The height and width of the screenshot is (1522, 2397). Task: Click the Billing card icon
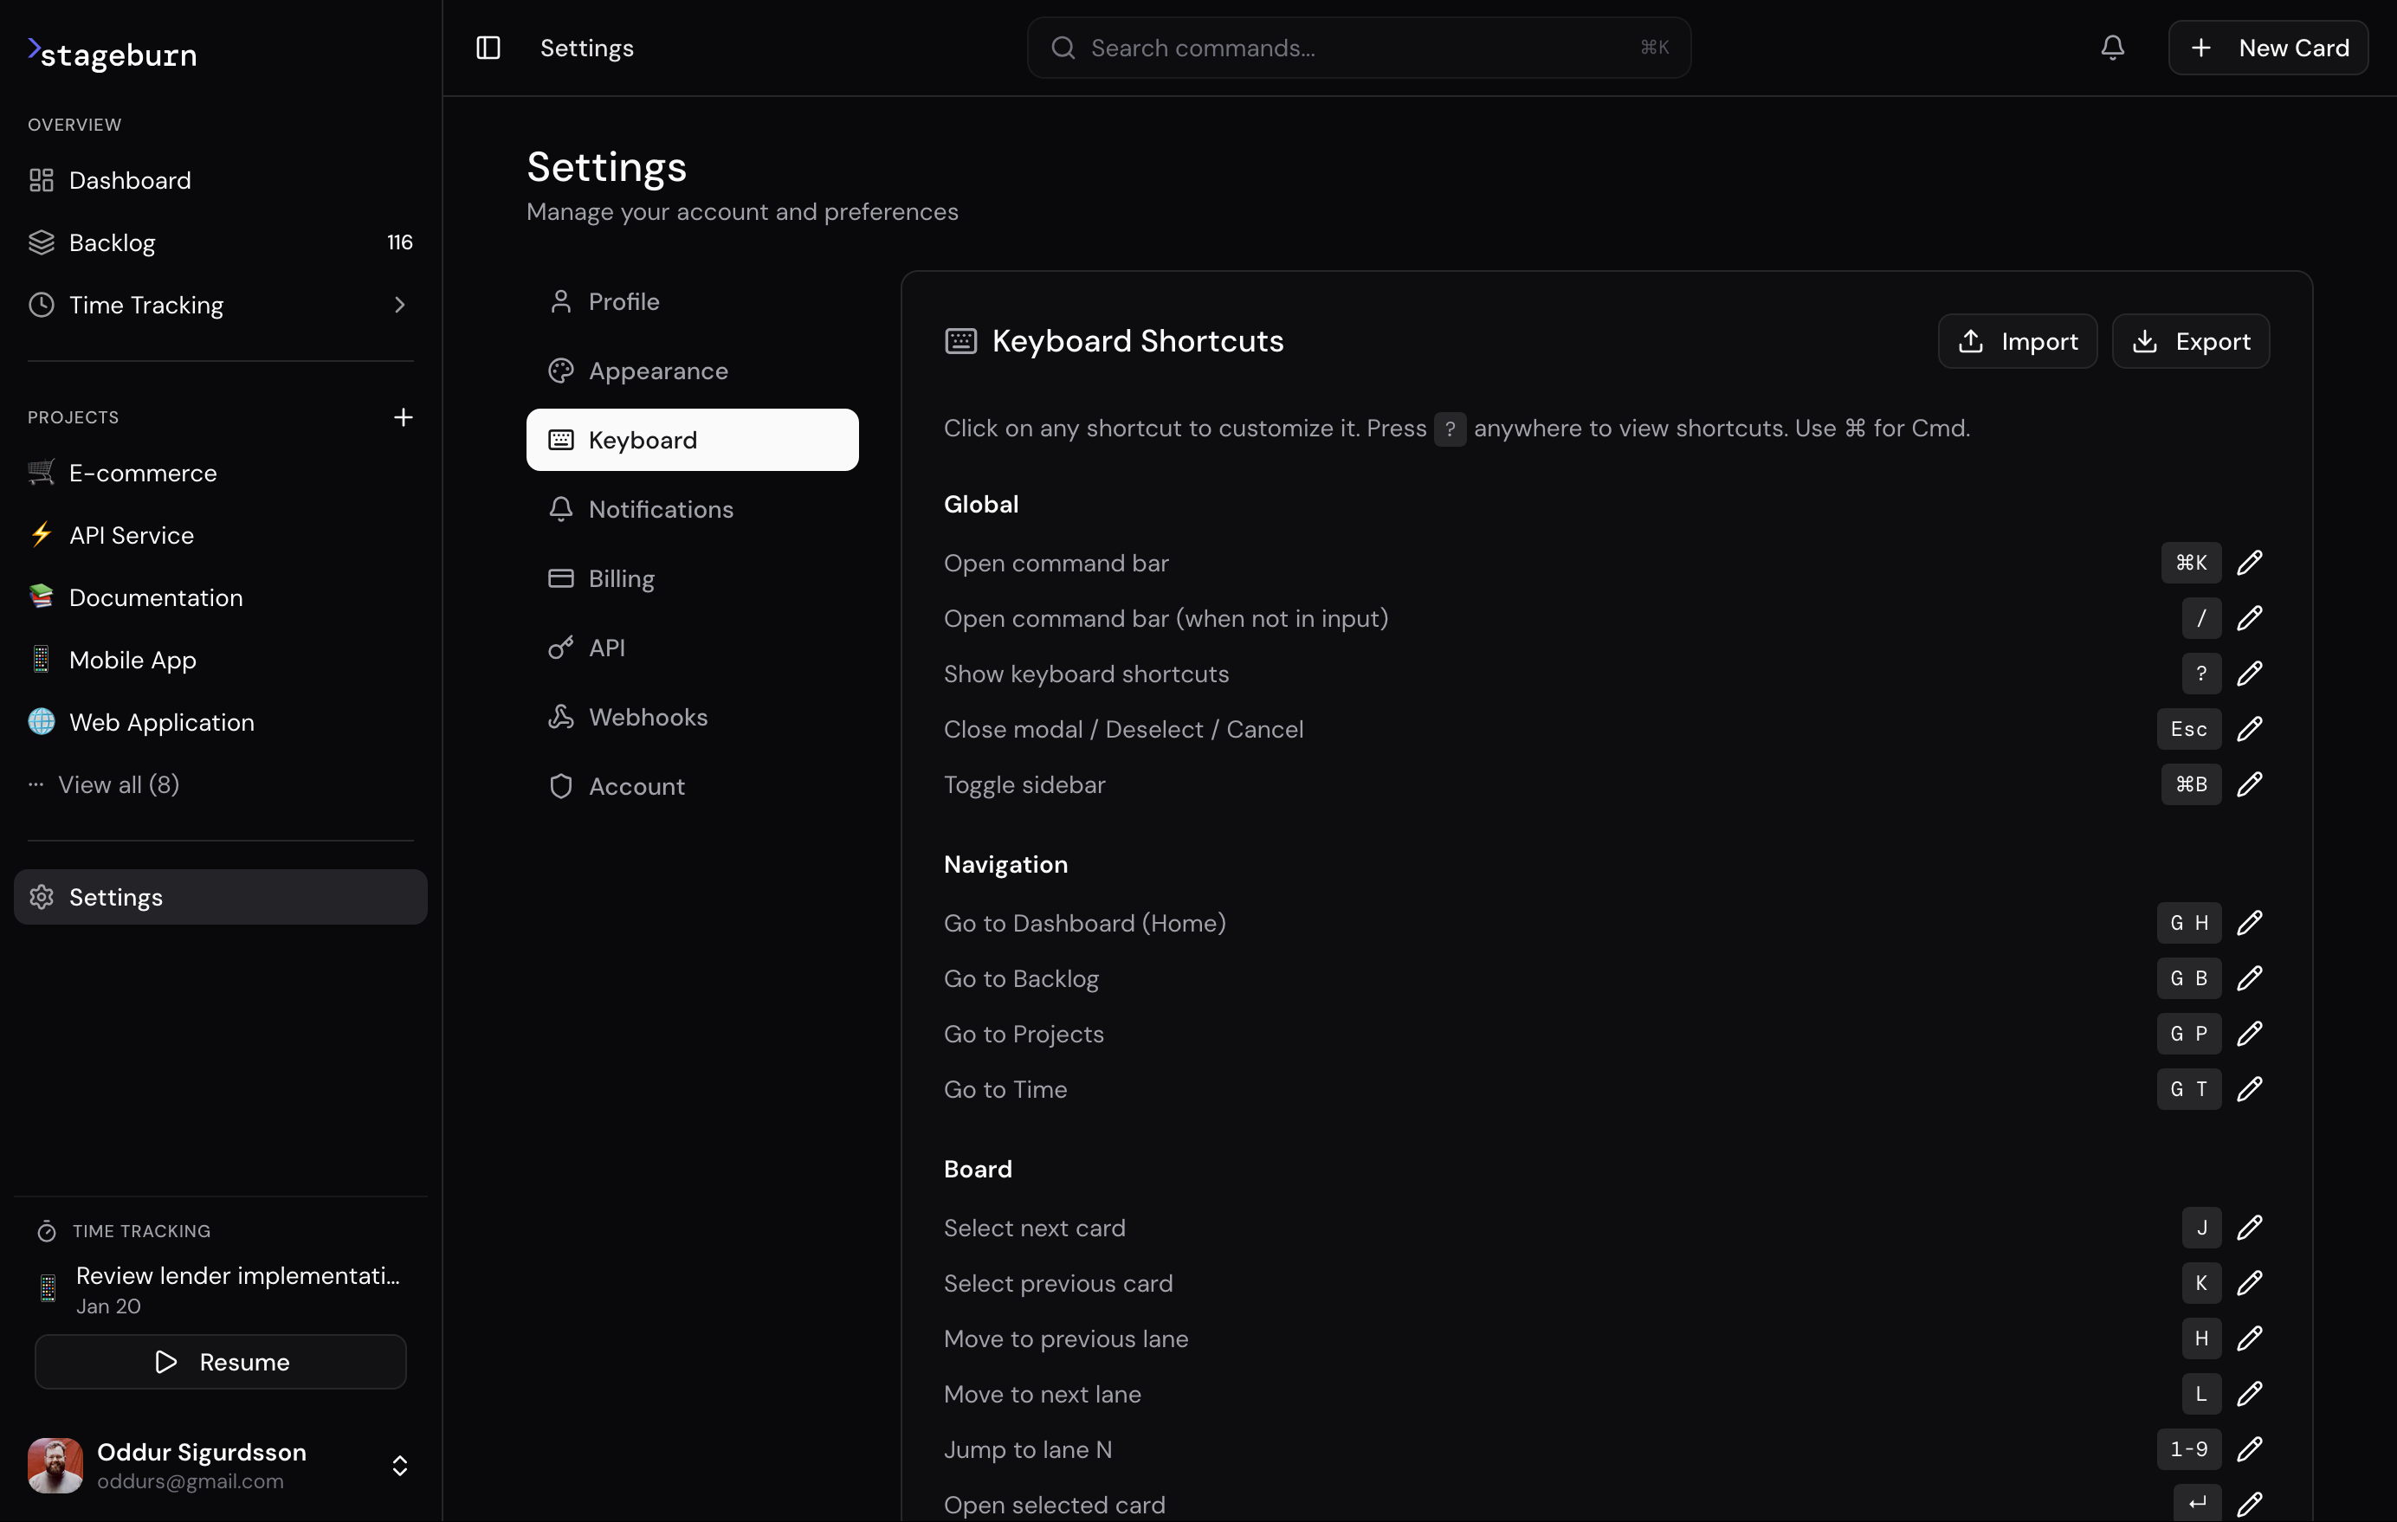561,578
